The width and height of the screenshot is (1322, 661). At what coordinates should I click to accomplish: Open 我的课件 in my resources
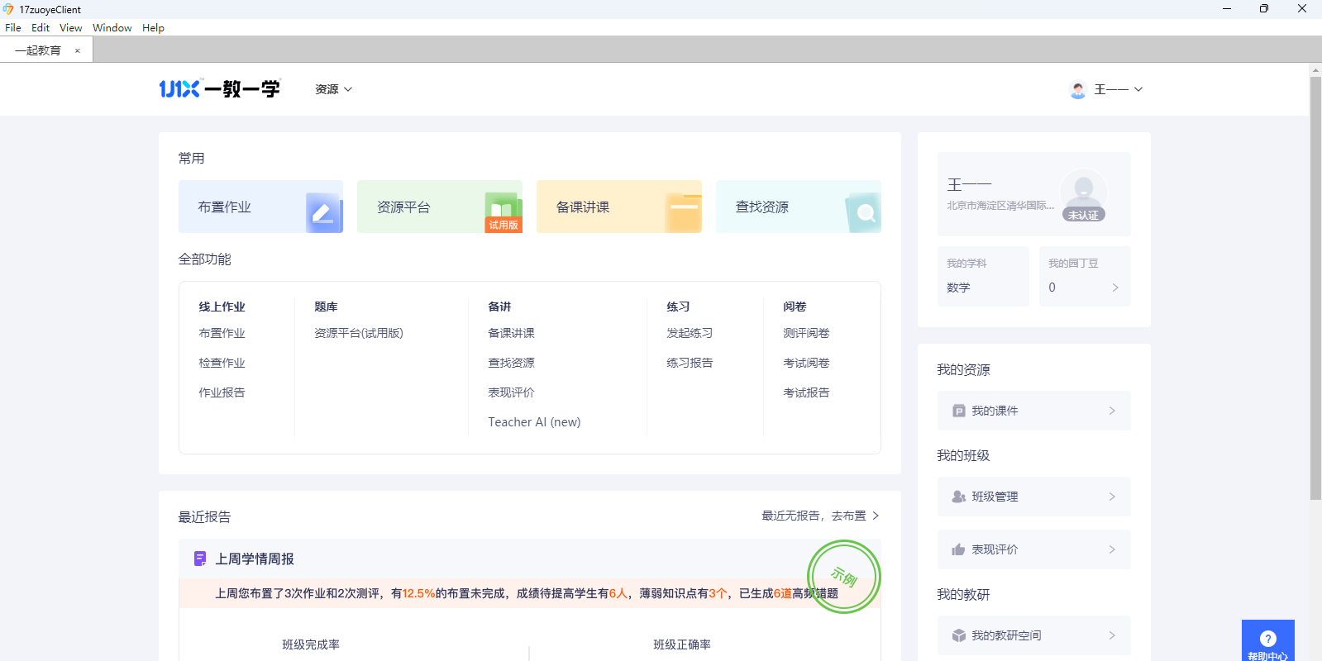1033,411
